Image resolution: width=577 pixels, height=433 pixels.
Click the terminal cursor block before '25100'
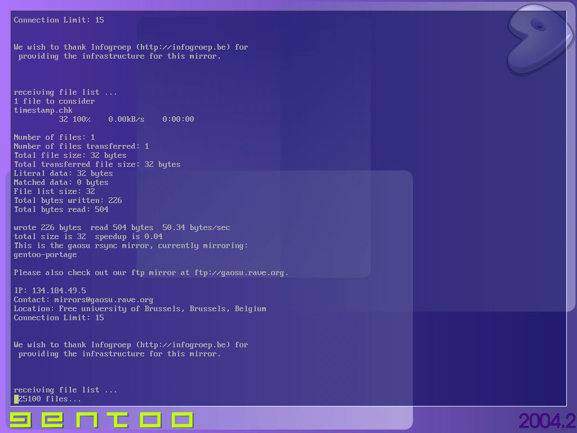click(x=16, y=399)
